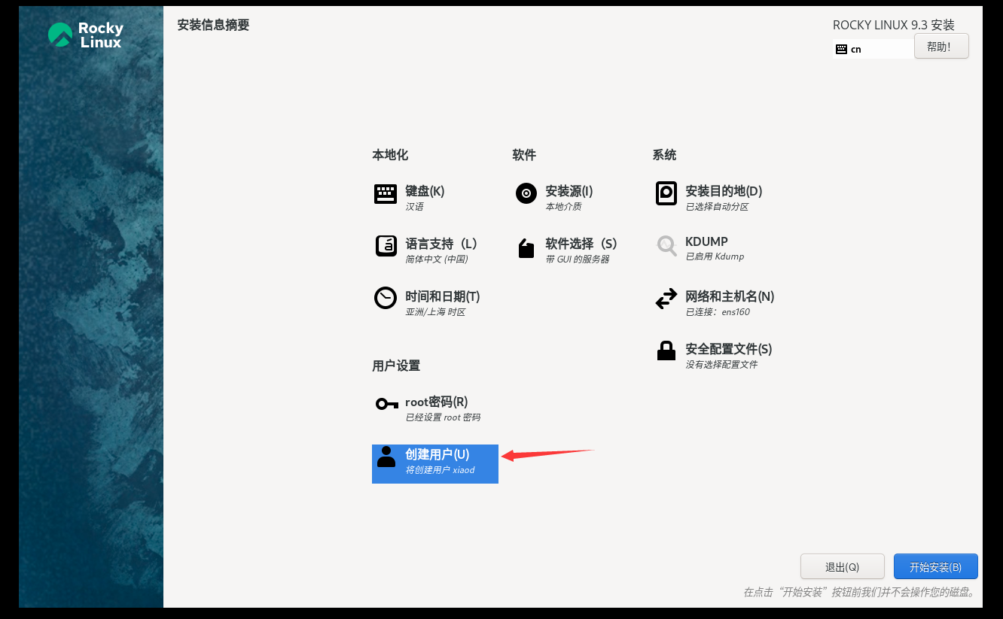Click the Rocky Linux logo

[85, 35]
